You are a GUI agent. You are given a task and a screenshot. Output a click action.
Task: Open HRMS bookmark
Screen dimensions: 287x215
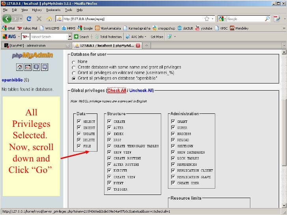pyautogui.click(x=69, y=28)
